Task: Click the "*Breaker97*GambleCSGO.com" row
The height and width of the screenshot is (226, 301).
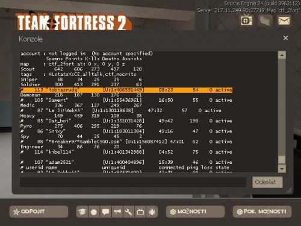Action: click(126, 142)
